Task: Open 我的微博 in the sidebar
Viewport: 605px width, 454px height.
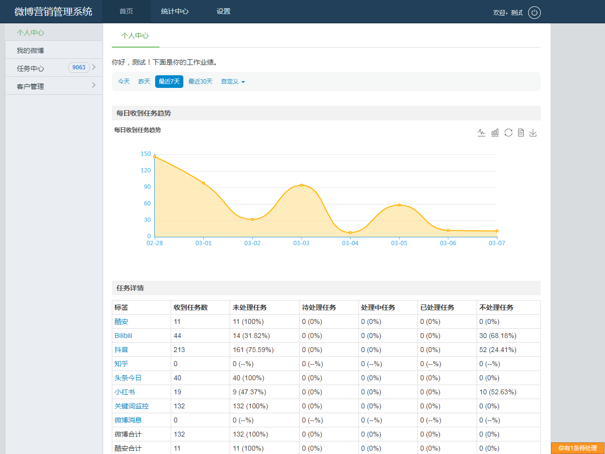Action: point(53,50)
